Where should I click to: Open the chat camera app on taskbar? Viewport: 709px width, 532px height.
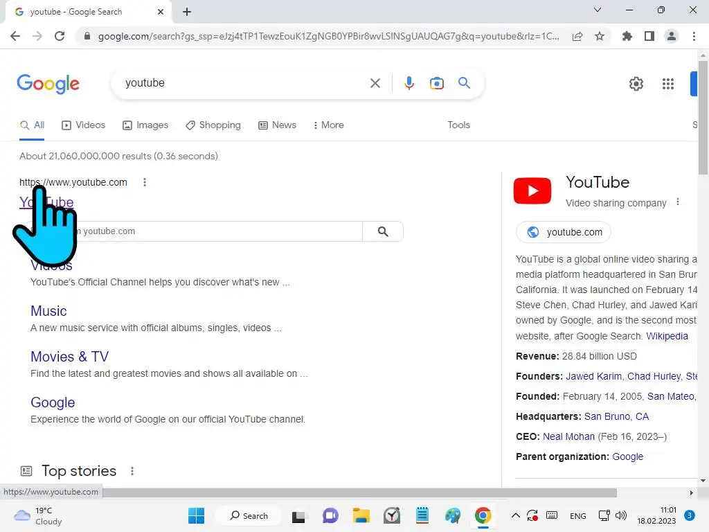click(x=330, y=515)
